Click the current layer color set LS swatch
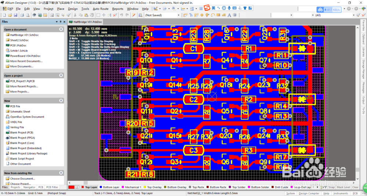The height and width of the screenshot is (196, 367). point(74,187)
